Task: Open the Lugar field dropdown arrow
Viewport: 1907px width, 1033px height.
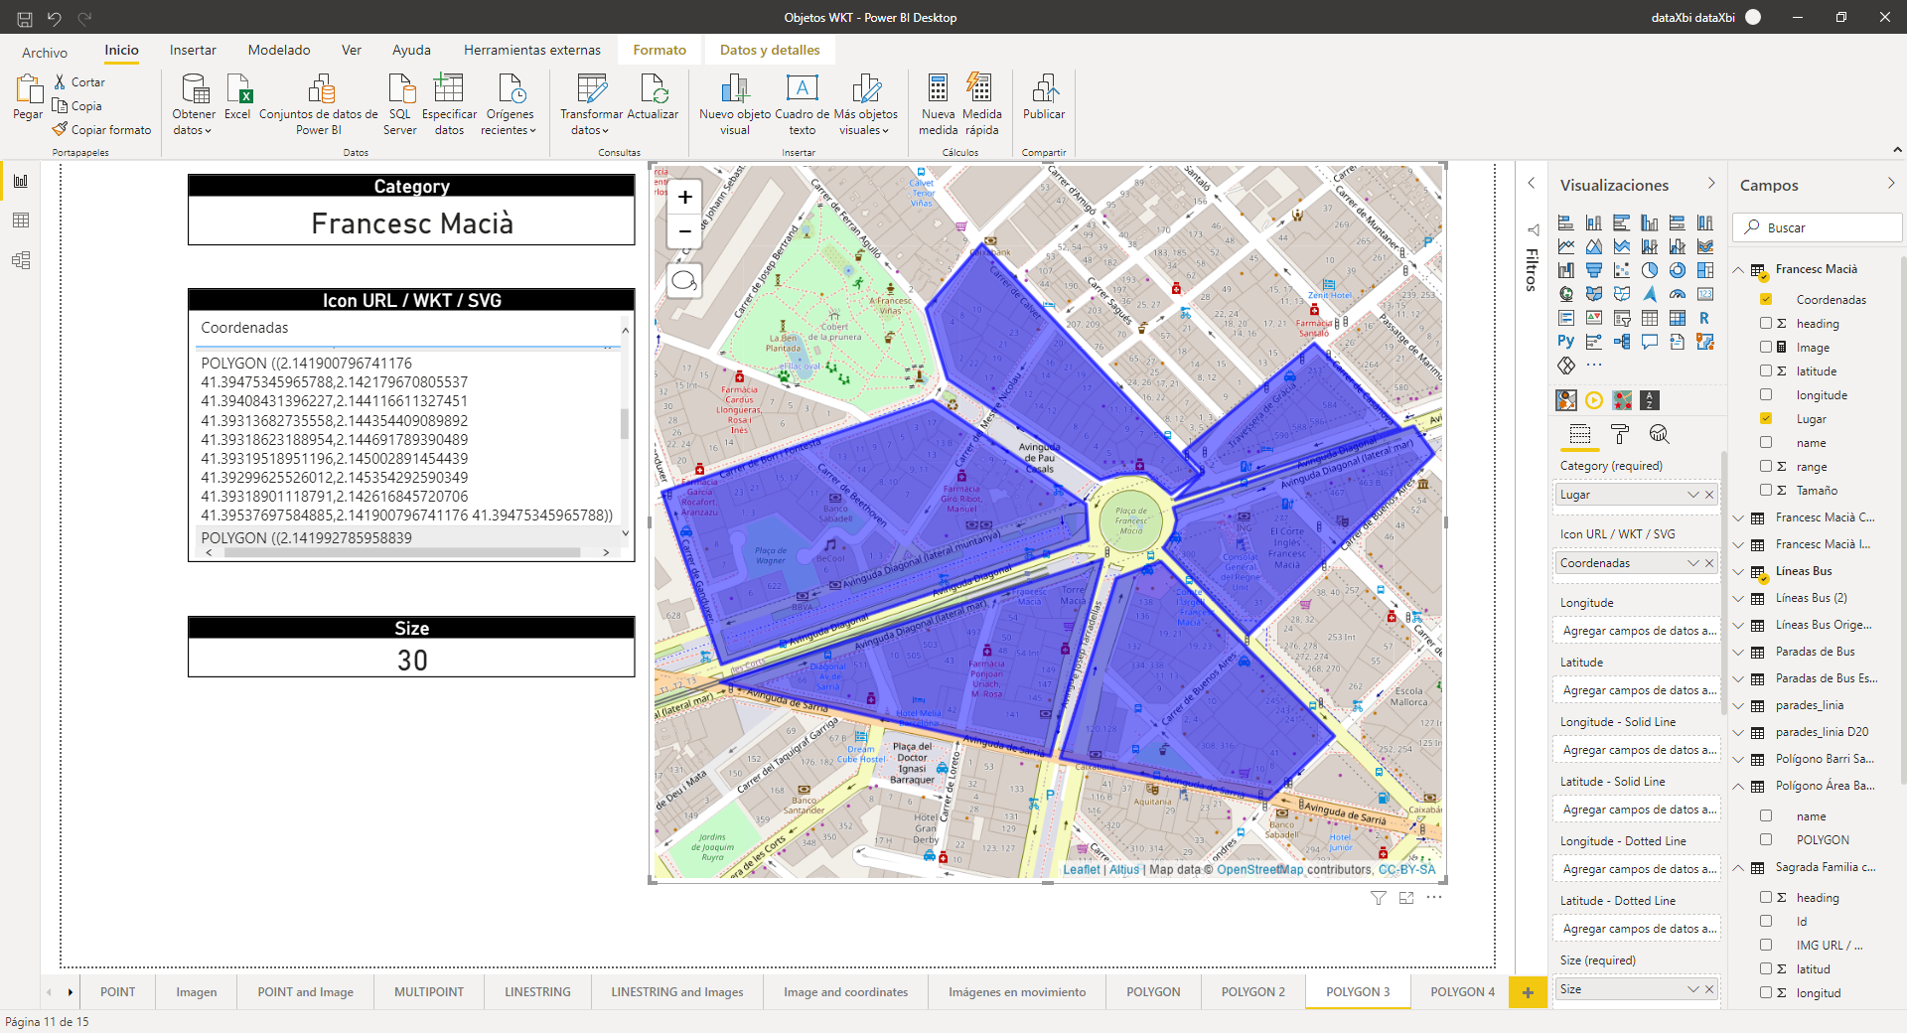Action: tap(1692, 495)
